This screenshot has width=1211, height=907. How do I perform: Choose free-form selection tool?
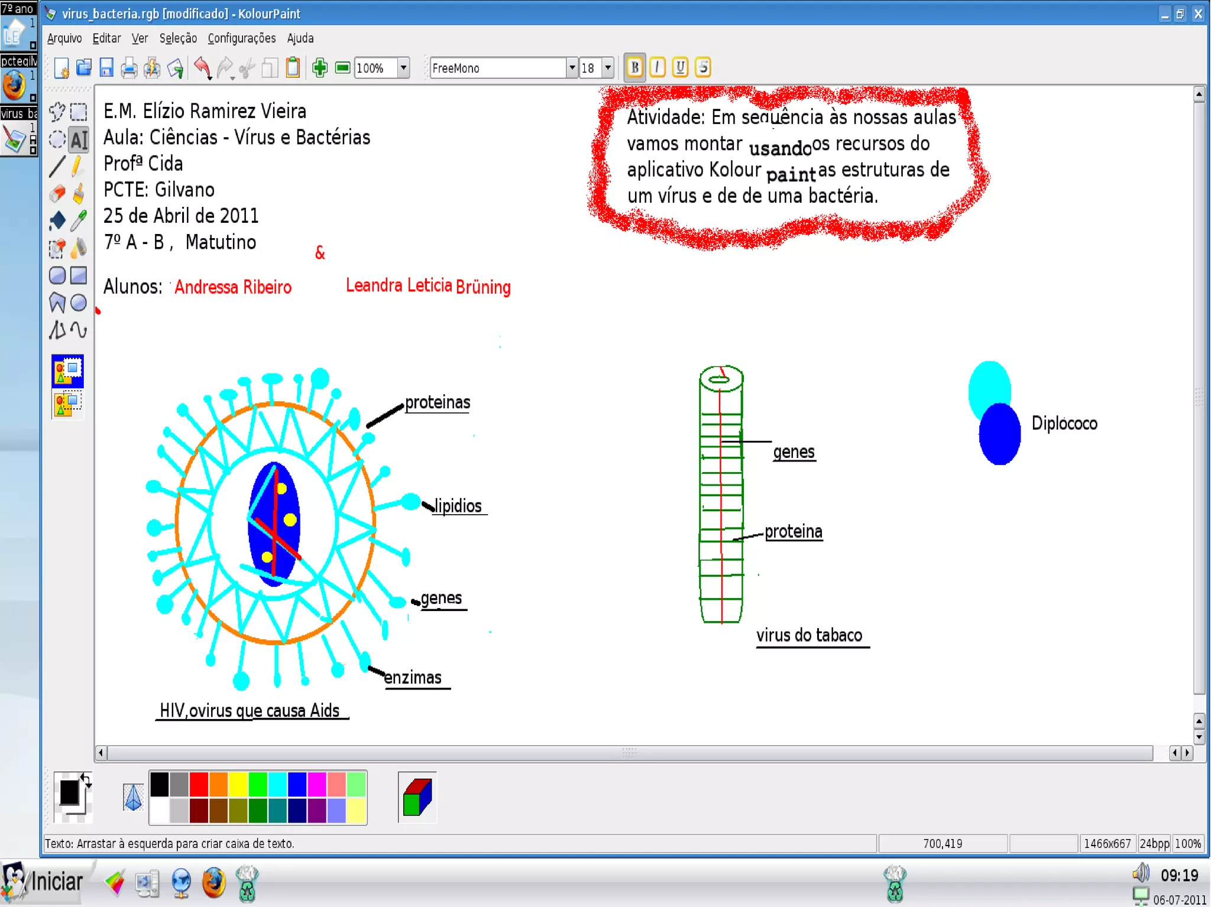(x=57, y=112)
